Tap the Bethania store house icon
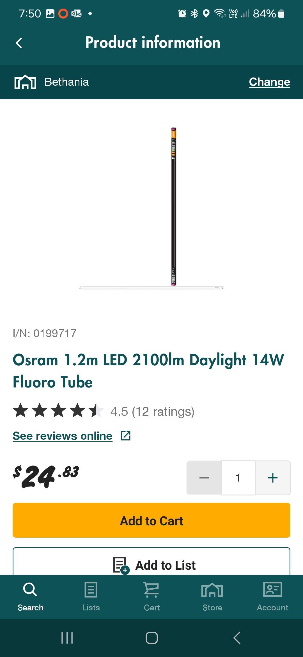 pyautogui.click(x=25, y=82)
